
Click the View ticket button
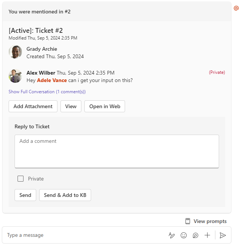click(71, 106)
